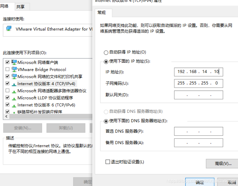Click the Microsoft LLDP 协议驱动程序 icon
This screenshot has width=238, height=186.
click(14, 99)
